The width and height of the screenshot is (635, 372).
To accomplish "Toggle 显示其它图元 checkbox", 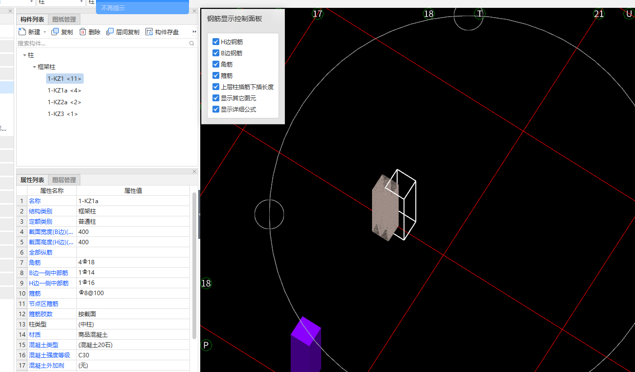I will tap(216, 98).
